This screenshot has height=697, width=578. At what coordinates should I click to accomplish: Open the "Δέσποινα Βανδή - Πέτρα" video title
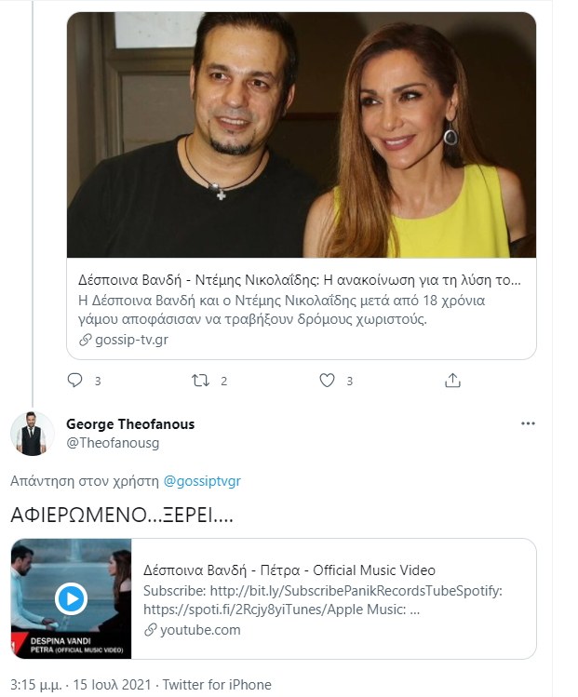289,570
